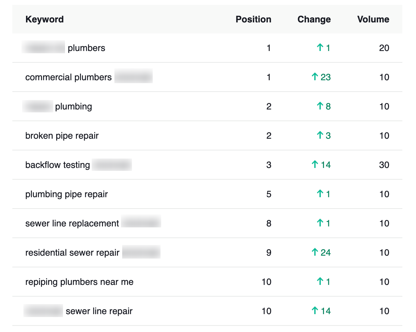Click change value 24 for residential sewer repair

point(326,253)
